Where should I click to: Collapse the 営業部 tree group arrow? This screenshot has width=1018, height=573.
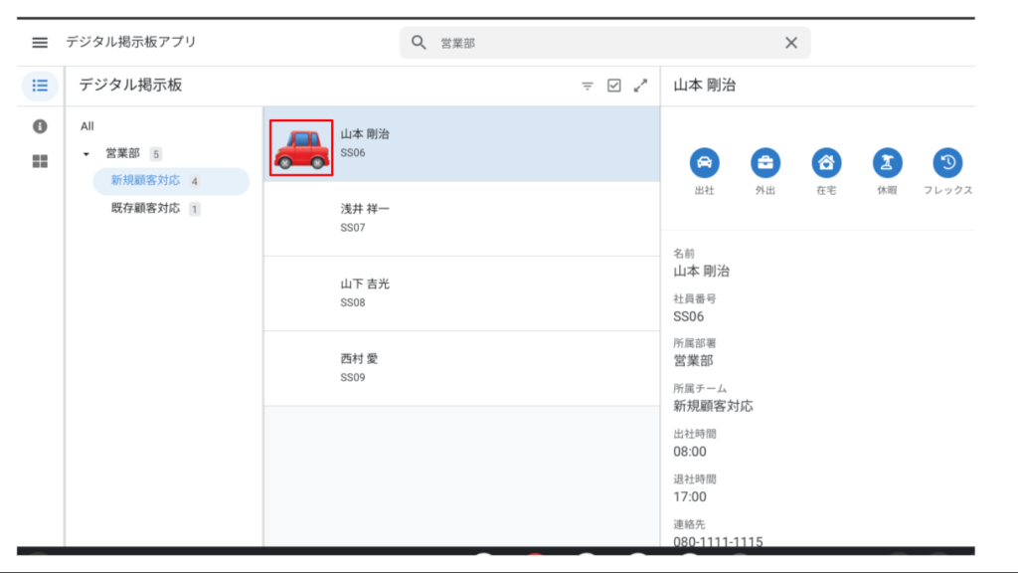click(86, 154)
